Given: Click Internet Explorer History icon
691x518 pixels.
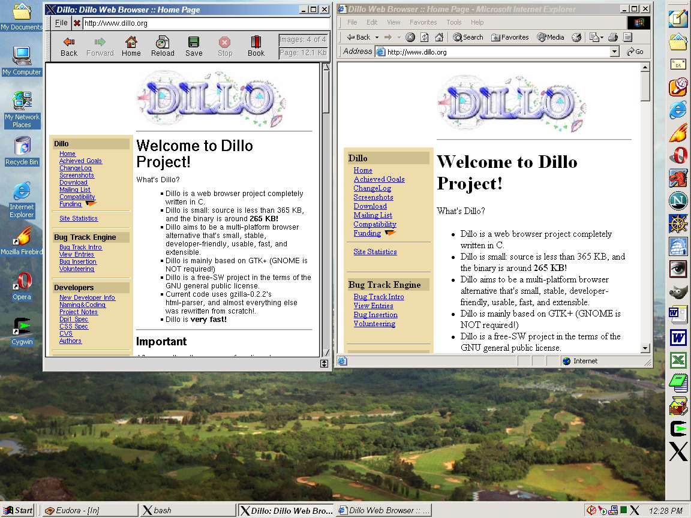Looking at the screenshot, I should point(576,37).
